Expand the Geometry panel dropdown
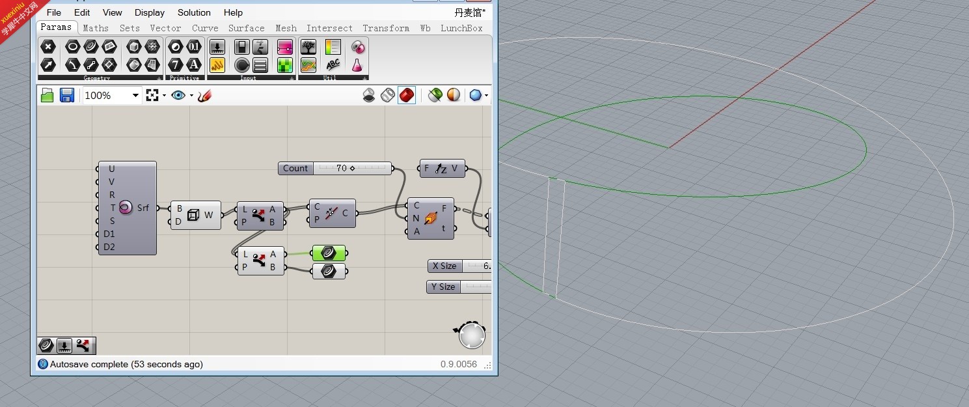 click(x=159, y=78)
